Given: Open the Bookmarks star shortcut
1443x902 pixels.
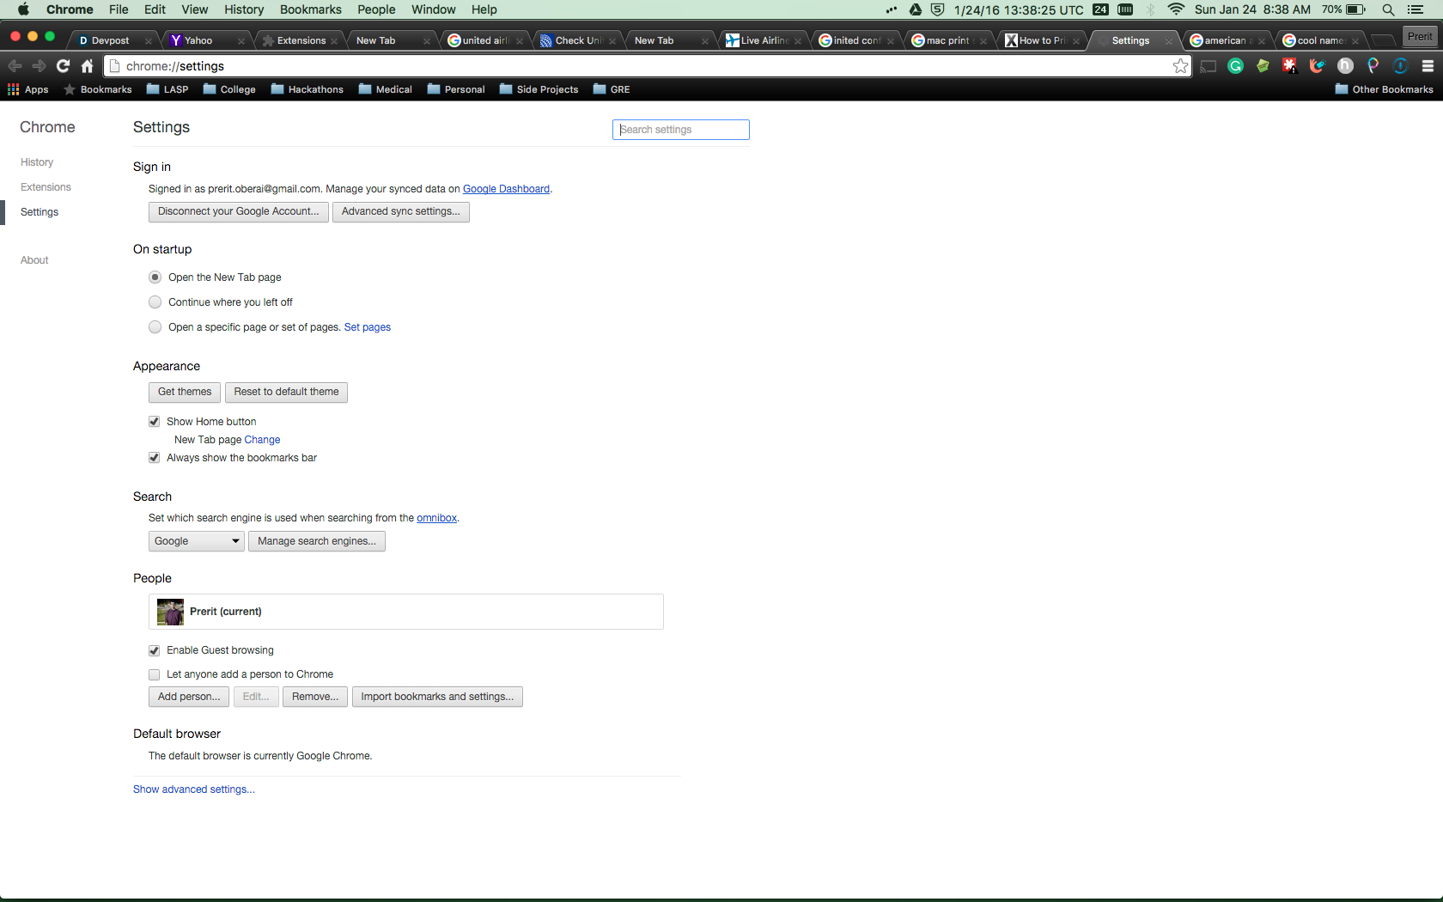Looking at the screenshot, I should [98, 89].
